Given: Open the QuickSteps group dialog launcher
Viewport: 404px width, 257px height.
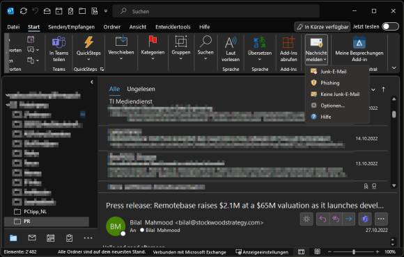Looking at the screenshot, I should click(102, 69).
